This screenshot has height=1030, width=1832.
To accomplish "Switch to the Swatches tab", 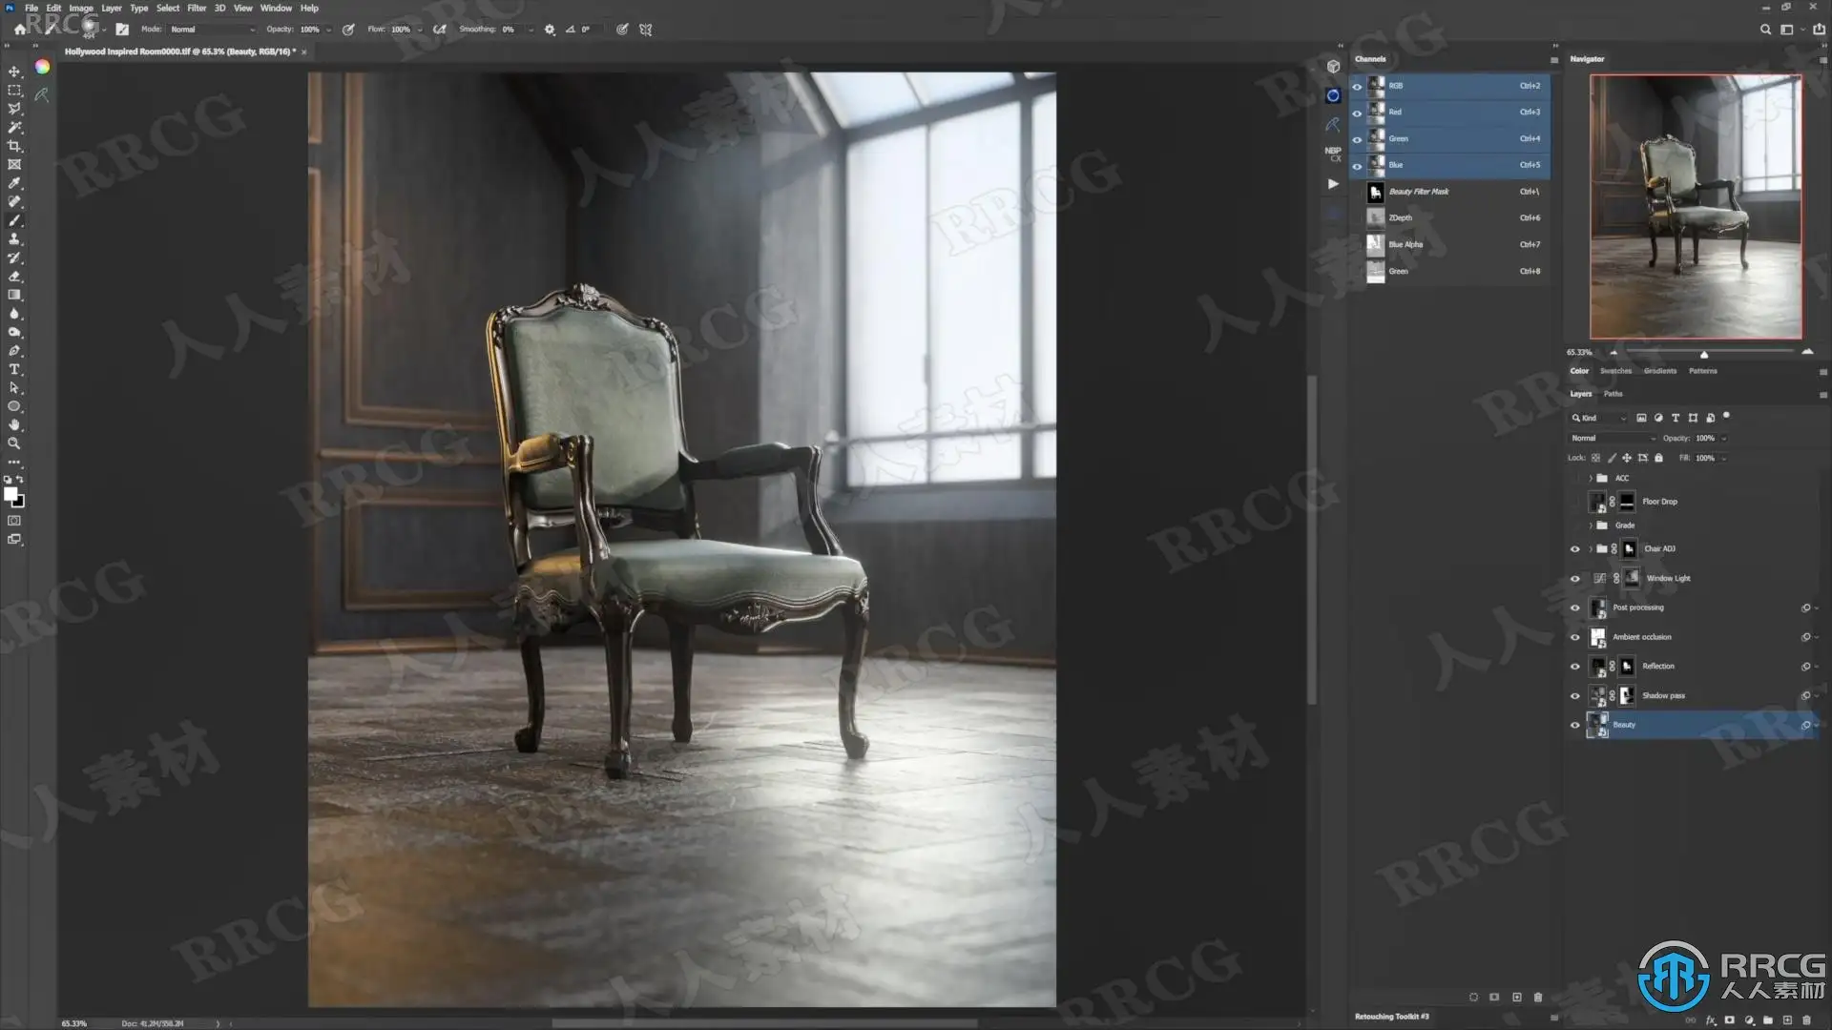I will [1615, 371].
